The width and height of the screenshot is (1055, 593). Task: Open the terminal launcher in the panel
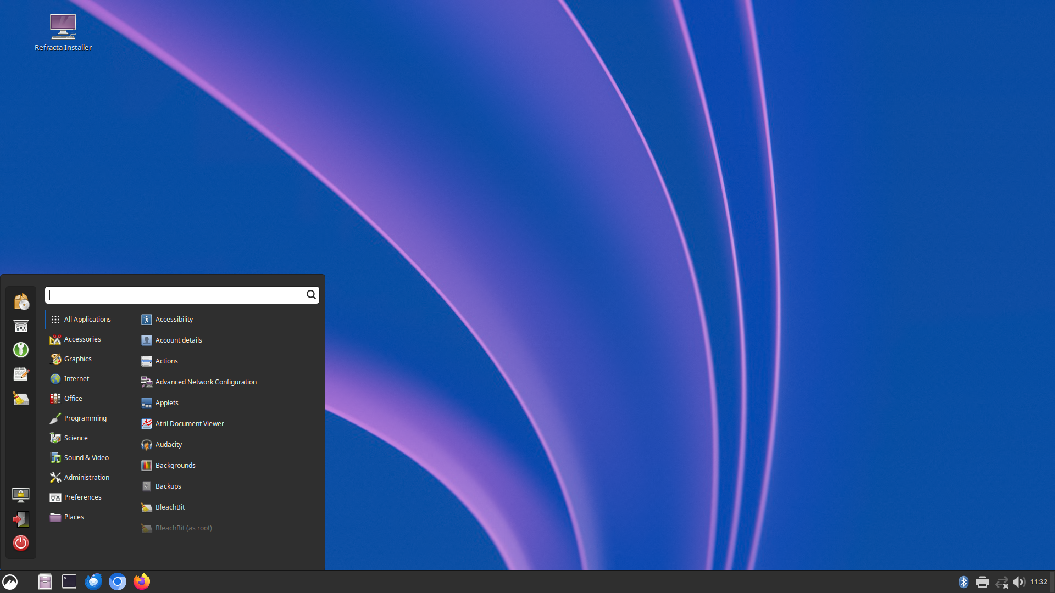[x=69, y=581]
